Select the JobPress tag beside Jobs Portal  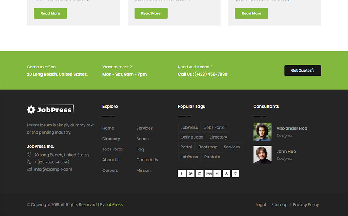pyautogui.click(x=189, y=127)
